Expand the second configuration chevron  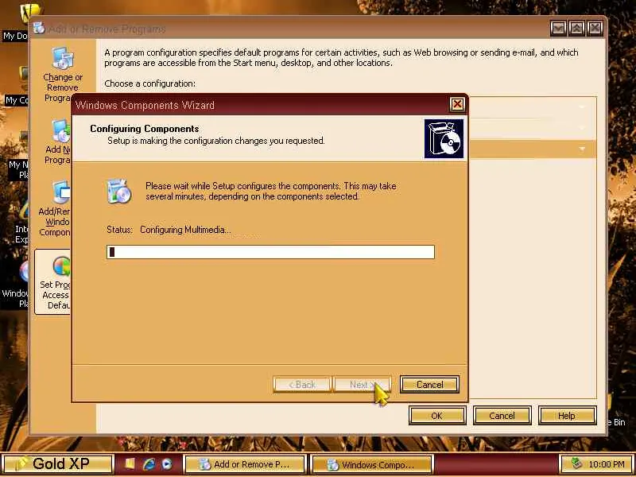(582, 128)
